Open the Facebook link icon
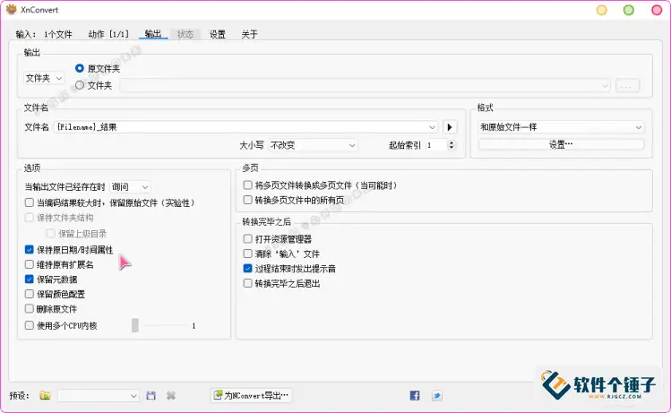The height and width of the screenshot is (413, 671). click(415, 395)
